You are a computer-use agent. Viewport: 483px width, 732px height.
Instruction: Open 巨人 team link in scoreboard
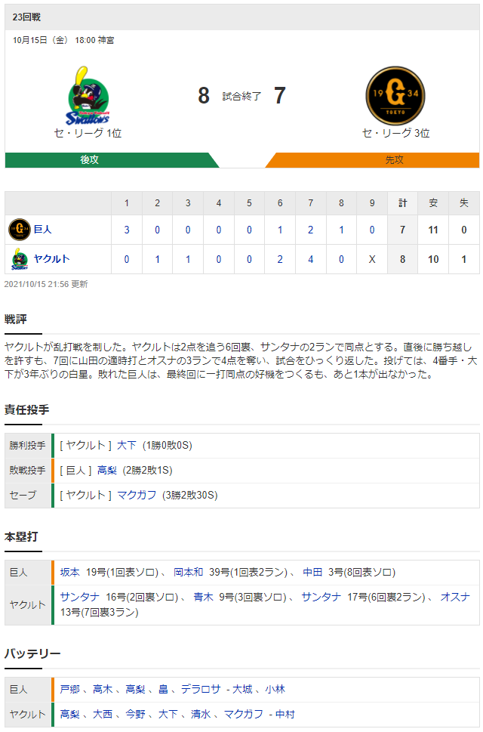[x=42, y=229]
